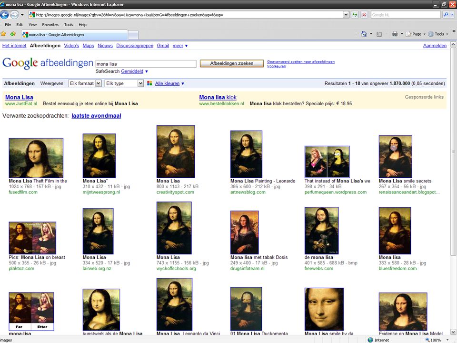
Task: Open the recent pages dropdown arrow
Action: click(x=22, y=15)
